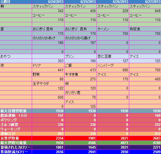
Task: Click the プリン snack cell
Action: tap(80, 56)
